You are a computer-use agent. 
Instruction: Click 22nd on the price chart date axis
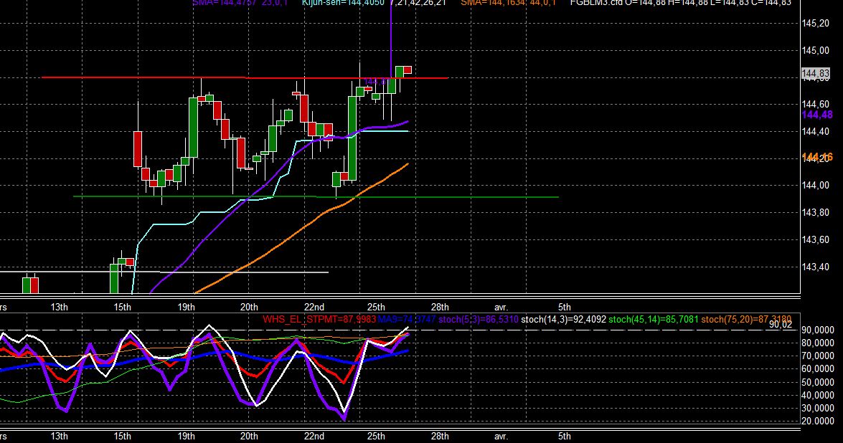[x=314, y=307]
